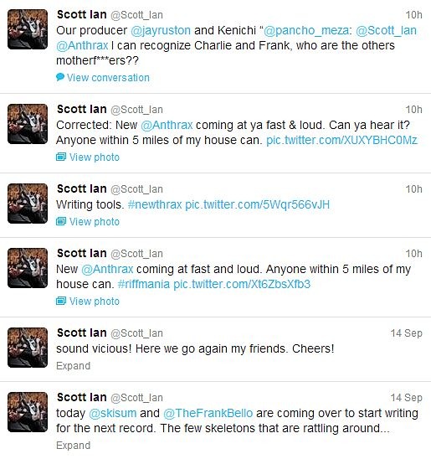Screen dimensions: 431x459
Task: Click the 14 Sep timestamp on last tweet
Action: [x=407, y=398]
